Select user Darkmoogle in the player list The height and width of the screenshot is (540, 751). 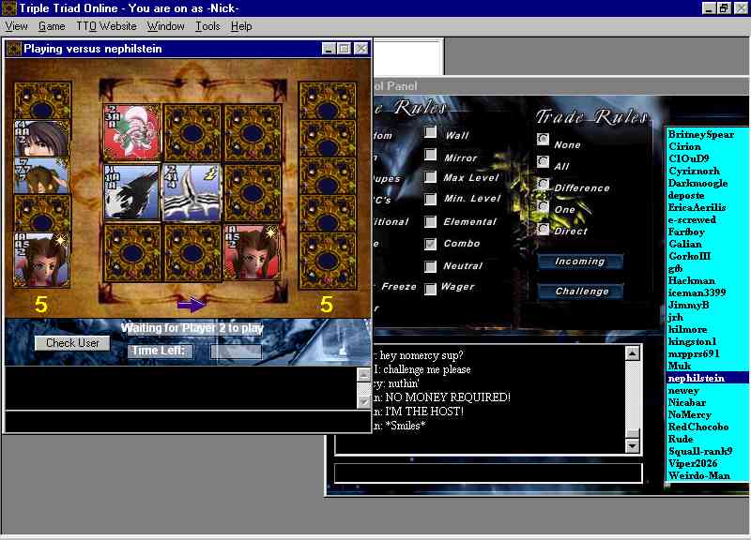[697, 183]
